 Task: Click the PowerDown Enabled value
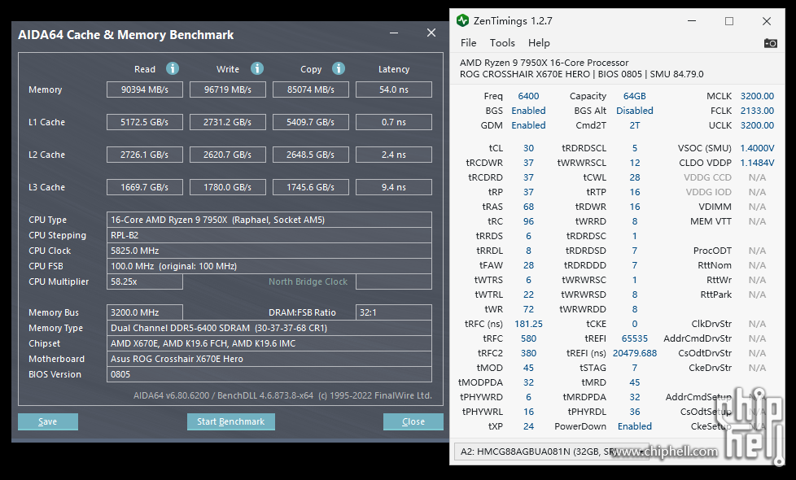(x=635, y=426)
